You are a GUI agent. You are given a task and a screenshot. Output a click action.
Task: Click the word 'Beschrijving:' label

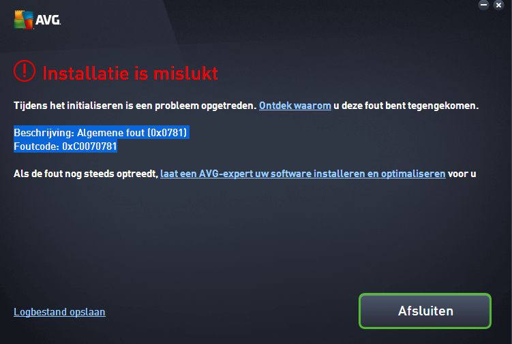44,133
